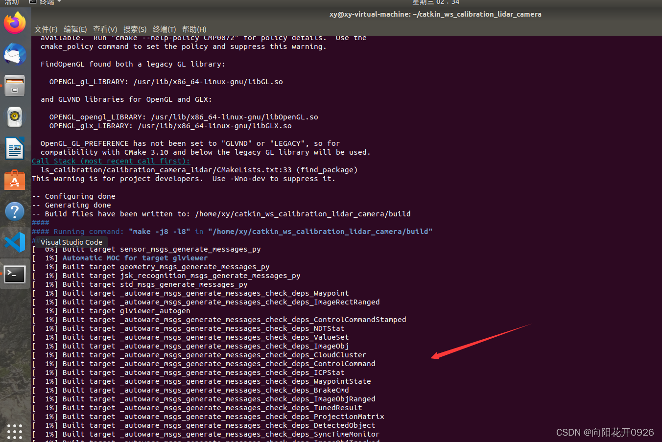Click inside the terminal output area
Image resolution: width=662 pixels, height=442 pixels.
(294, 318)
